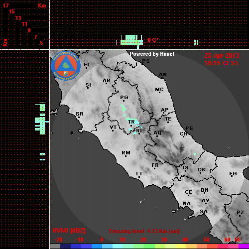249x249 pixels.
Task: Pick the magenta 65 dBZ color swatch
Action: click(244, 246)
